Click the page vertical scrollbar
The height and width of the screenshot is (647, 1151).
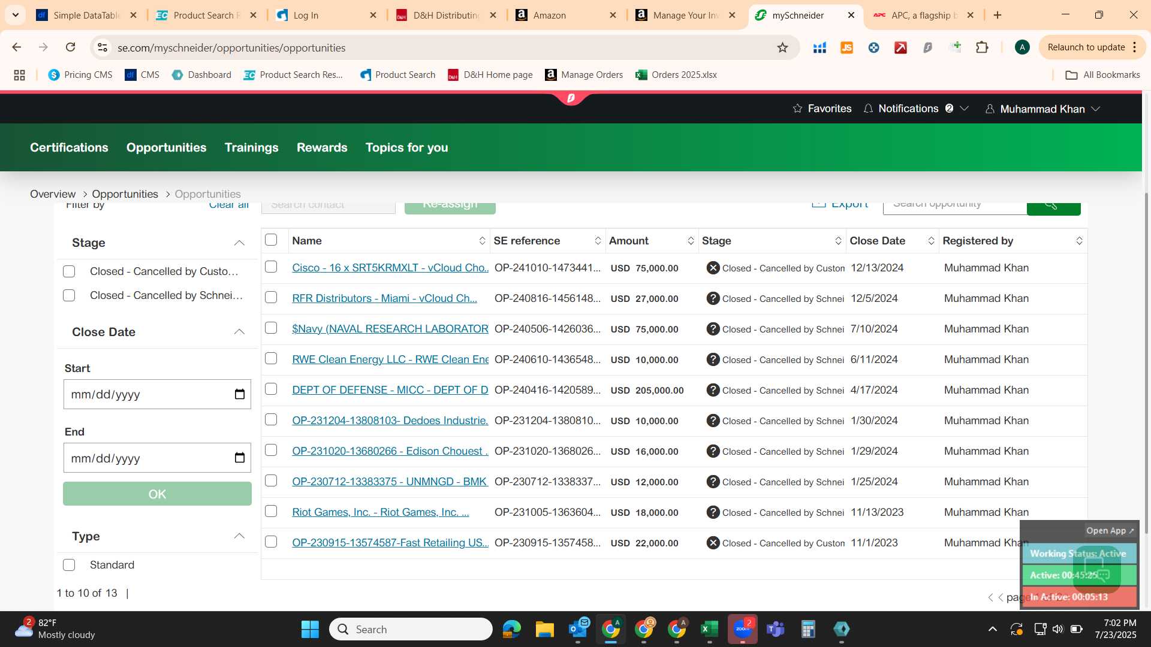(1146, 362)
